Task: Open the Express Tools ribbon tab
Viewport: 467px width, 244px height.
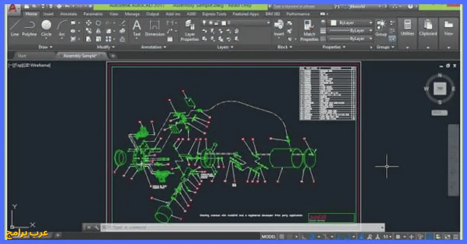Action: tap(214, 14)
